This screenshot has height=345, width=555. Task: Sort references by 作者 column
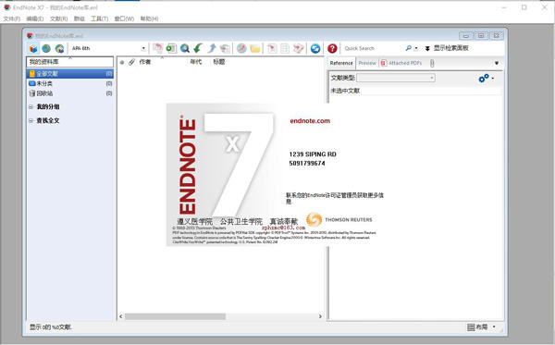(145, 62)
